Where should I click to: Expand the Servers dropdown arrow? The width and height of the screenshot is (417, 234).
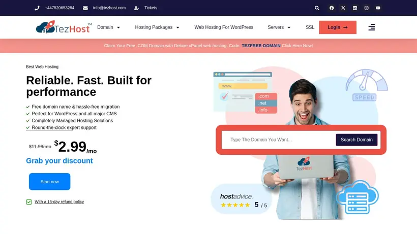[x=289, y=27]
